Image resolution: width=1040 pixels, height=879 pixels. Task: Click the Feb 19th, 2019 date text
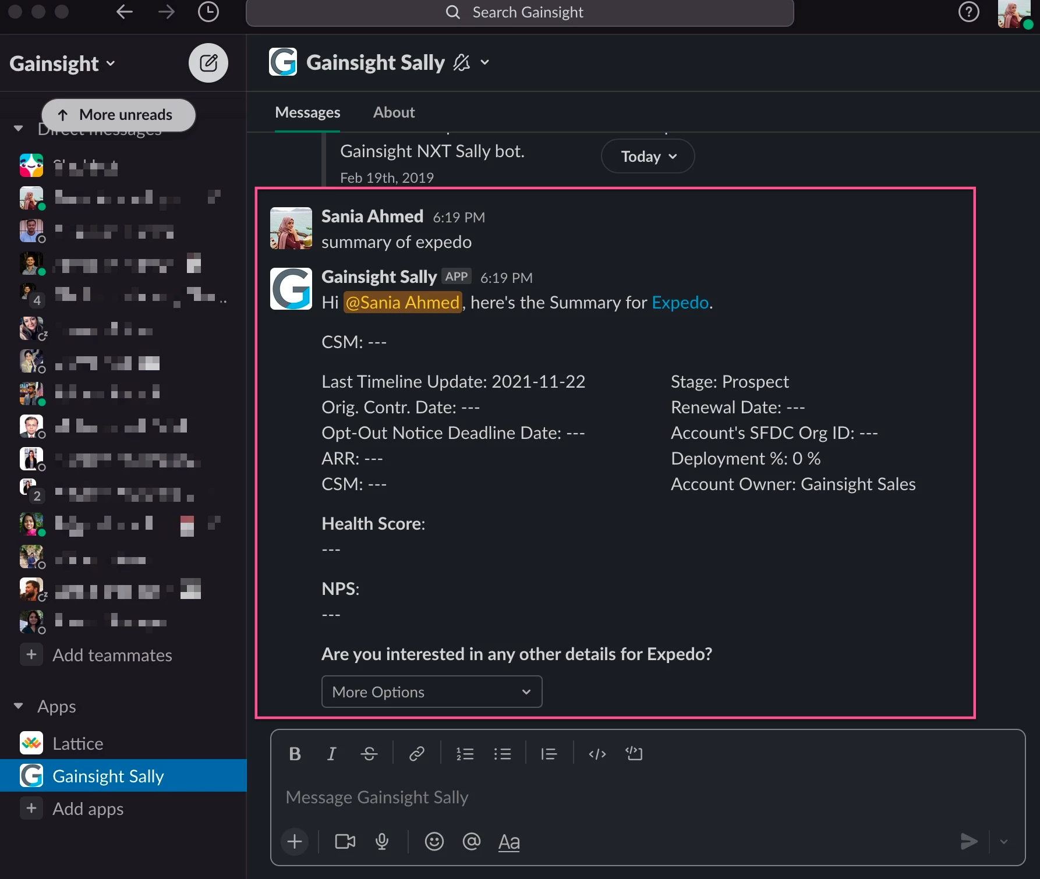click(x=387, y=178)
